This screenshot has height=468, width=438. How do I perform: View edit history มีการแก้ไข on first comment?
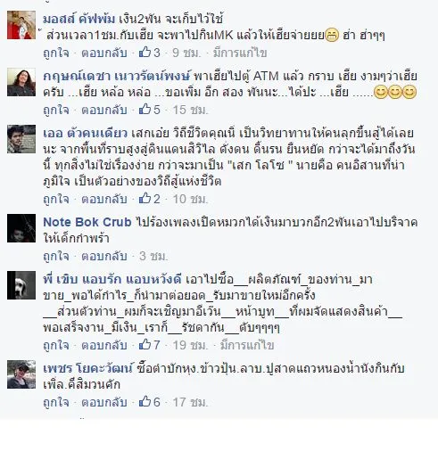click(240, 53)
